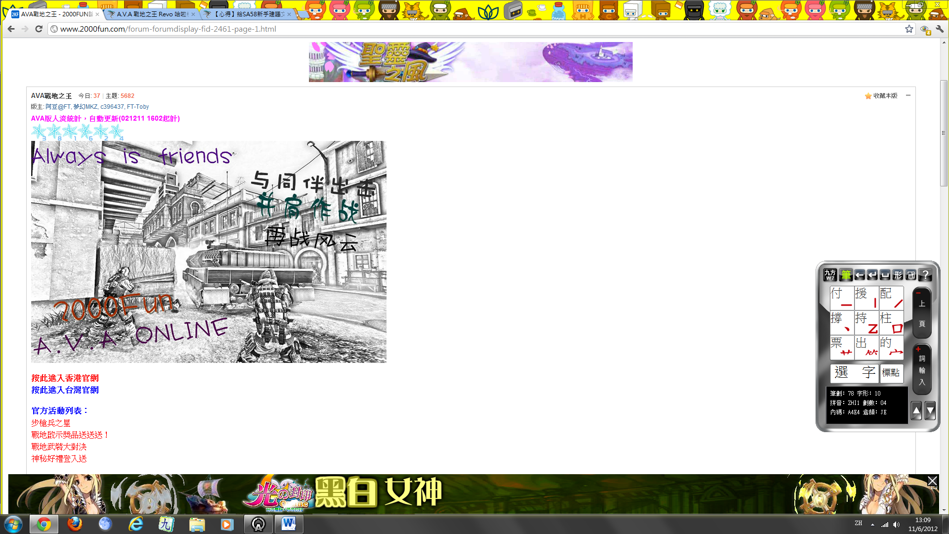Click the address bar URL field
949x534 pixels.
[x=474, y=29]
